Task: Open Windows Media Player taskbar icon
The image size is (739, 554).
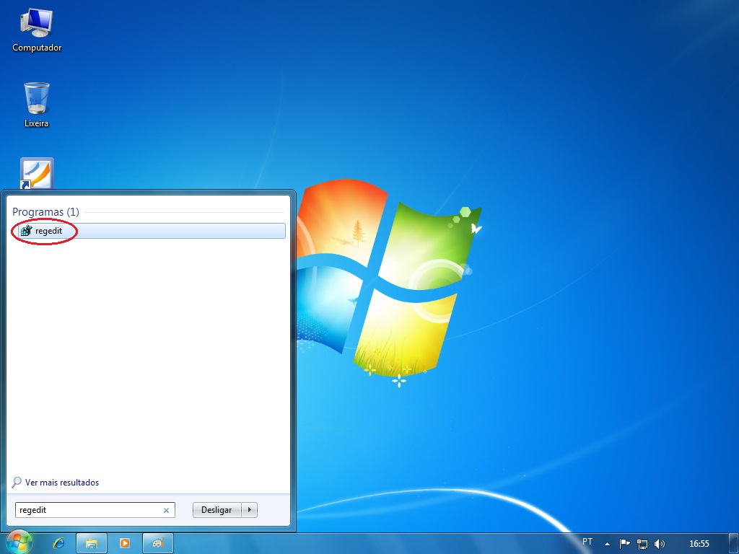Action: tap(124, 543)
